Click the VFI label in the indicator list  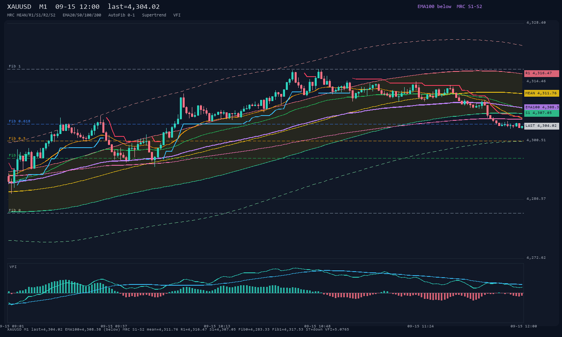point(177,15)
